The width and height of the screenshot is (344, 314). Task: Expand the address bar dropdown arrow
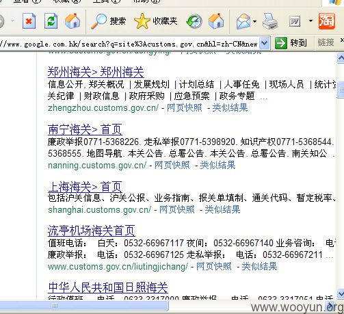coord(265,43)
